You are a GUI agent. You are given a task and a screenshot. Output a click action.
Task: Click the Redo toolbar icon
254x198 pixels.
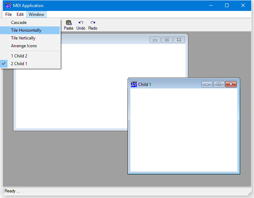tap(93, 23)
